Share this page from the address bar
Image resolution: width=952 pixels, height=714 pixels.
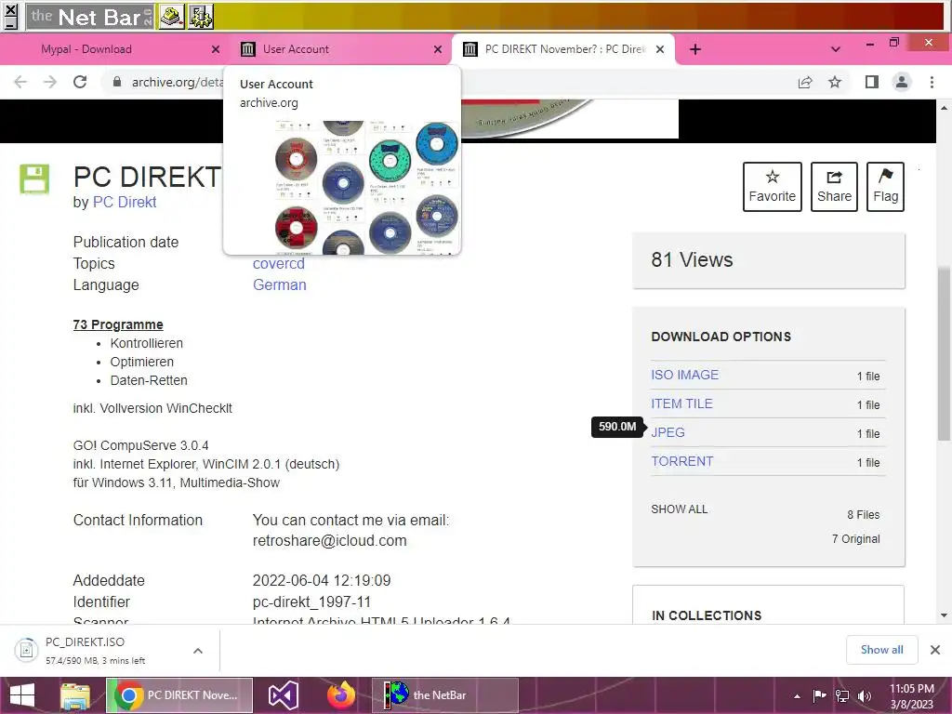pos(805,82)
